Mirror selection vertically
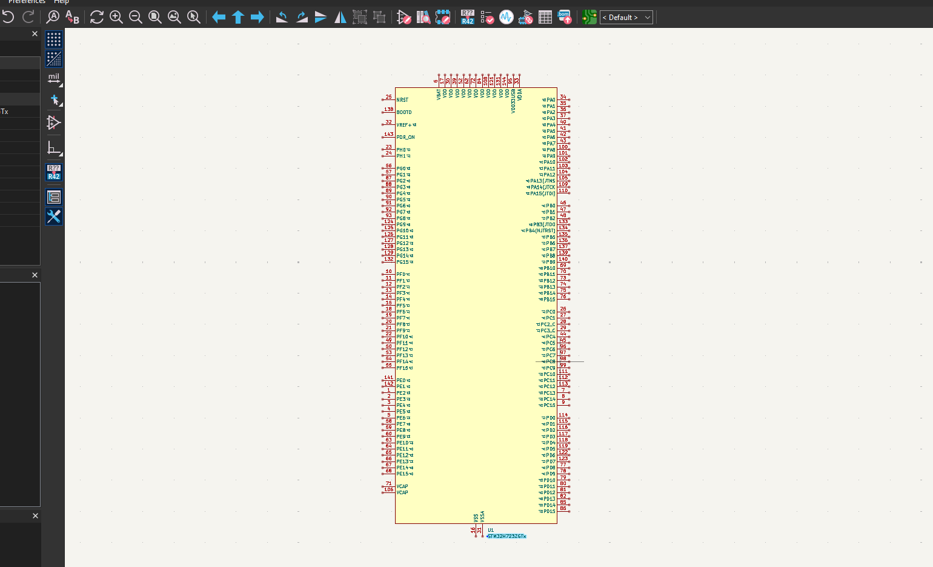This screenshot has height=567, width=933. click(x=321, y=17)
